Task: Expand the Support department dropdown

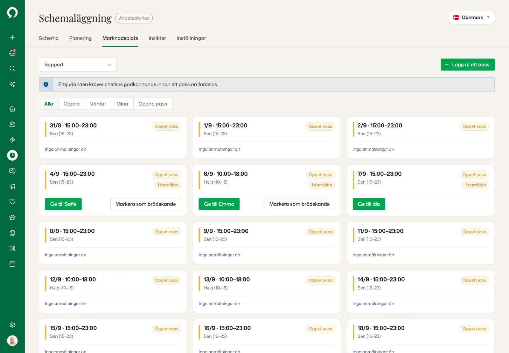Action: pyautogui.click(x=78, y=64)
